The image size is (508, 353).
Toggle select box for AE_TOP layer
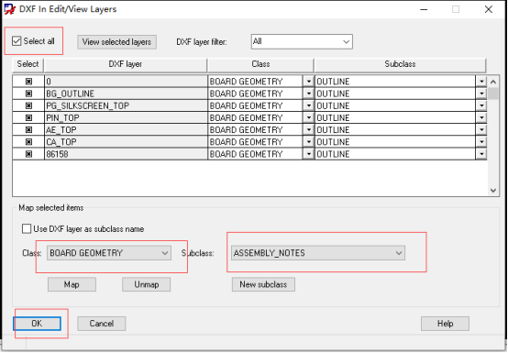[28, 130]
